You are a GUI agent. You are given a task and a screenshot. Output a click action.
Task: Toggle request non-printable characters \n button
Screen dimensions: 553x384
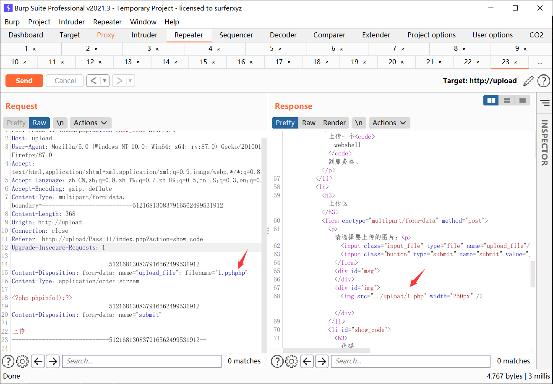(x=60, y=123)
